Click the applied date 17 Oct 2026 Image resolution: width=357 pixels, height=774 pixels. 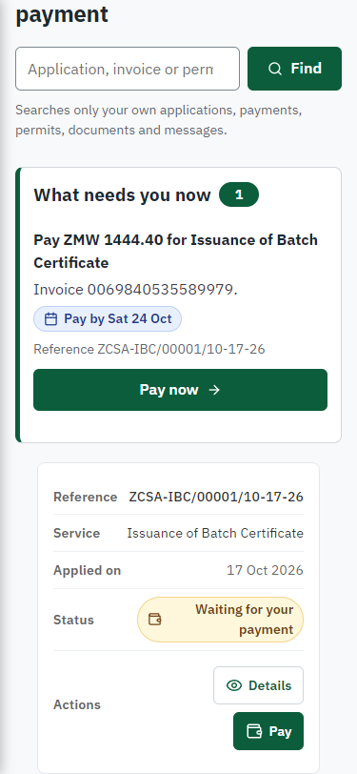click(265, 571)
